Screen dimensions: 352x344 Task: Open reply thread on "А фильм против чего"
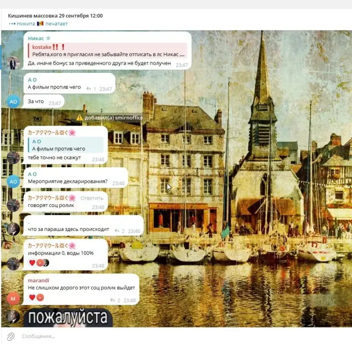pyautogui.click(x=91, y=89)
